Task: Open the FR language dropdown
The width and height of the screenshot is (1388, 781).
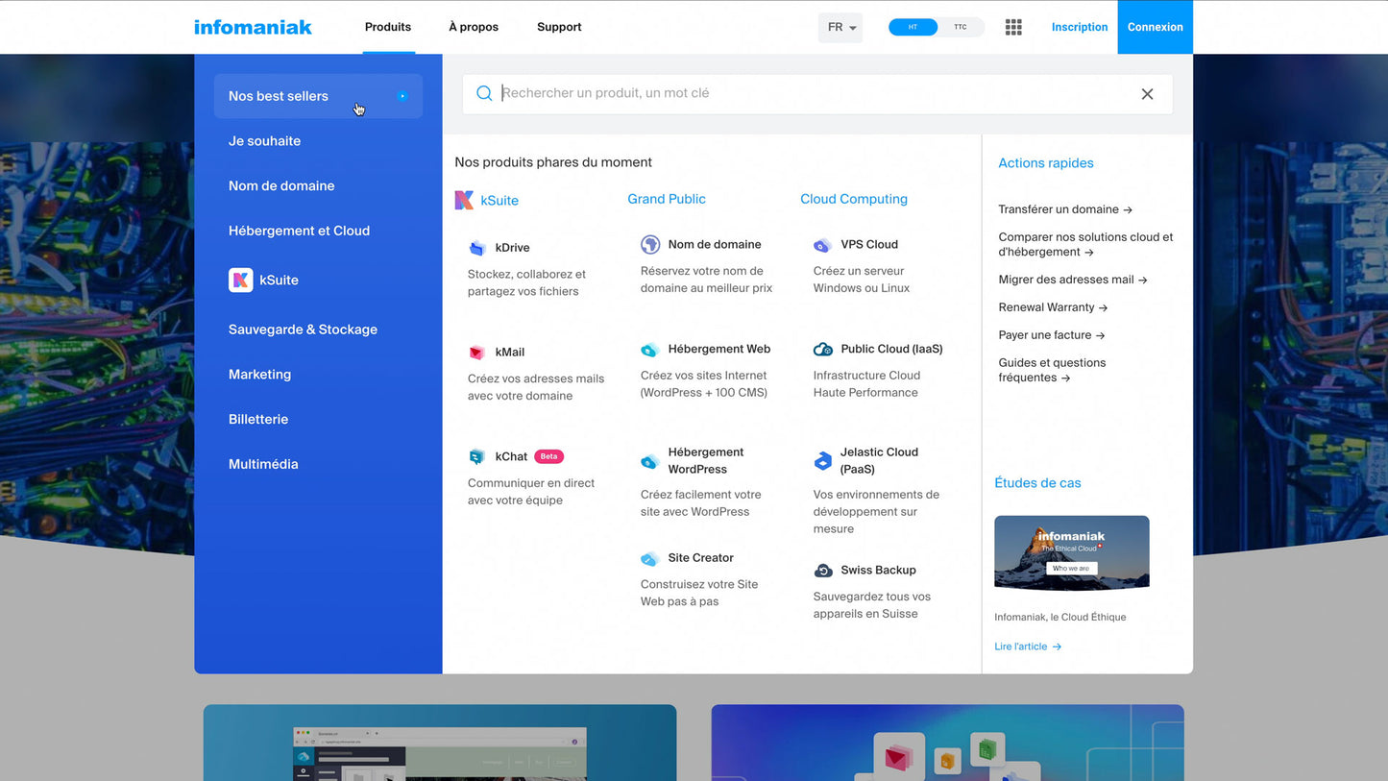Action: (840, 27)
